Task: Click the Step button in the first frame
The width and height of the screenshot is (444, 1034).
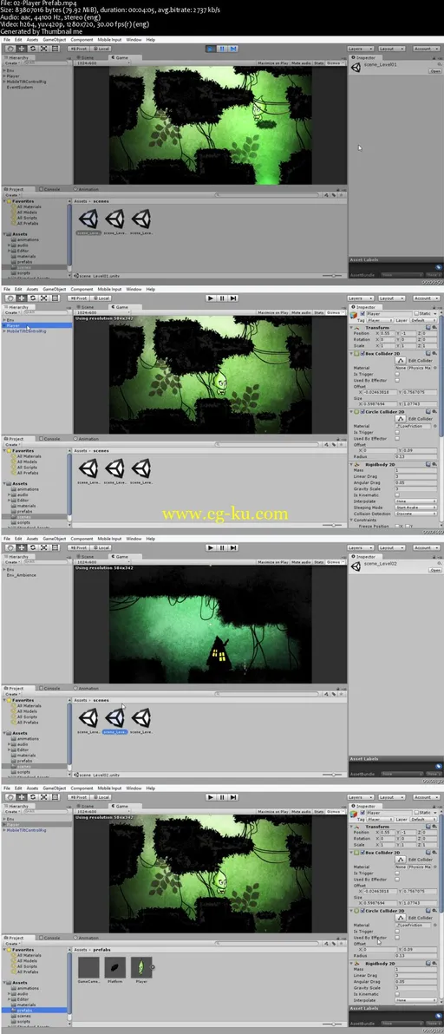Action: tap(234, 48)
